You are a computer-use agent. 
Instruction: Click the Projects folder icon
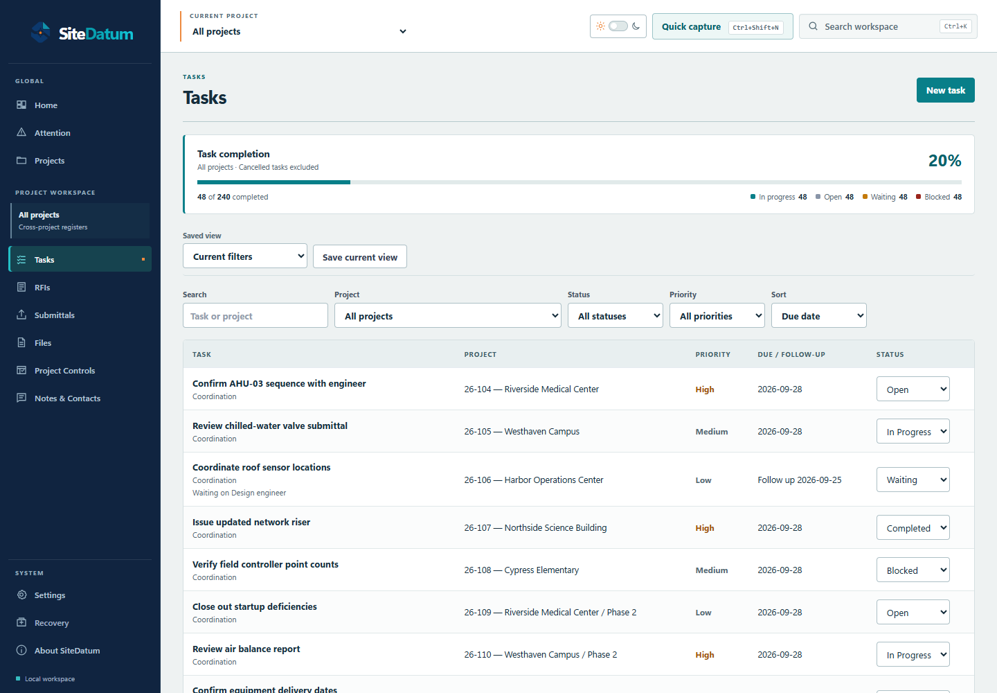[21, 160]
